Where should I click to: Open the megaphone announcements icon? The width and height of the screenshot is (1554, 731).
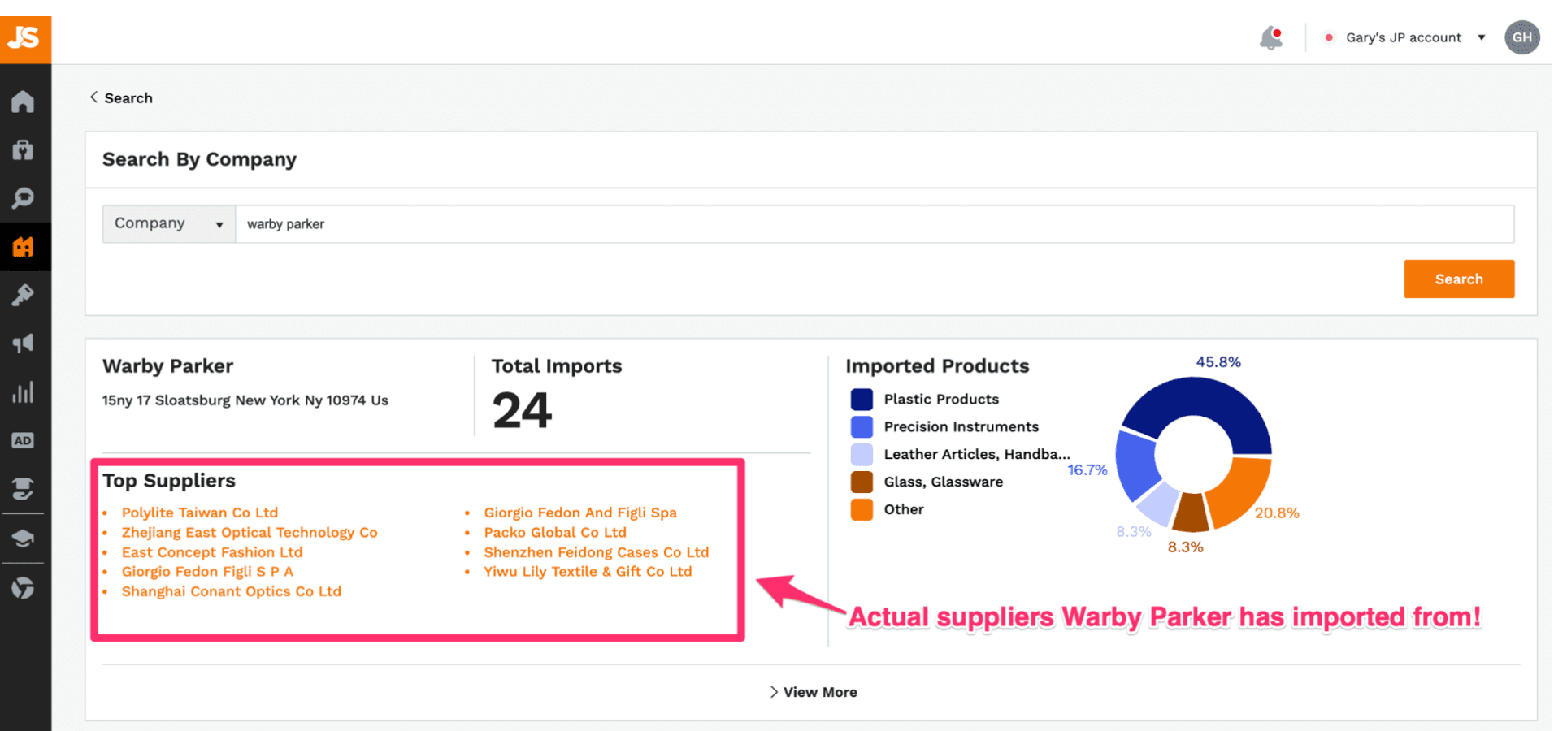[x=24, y=344]
